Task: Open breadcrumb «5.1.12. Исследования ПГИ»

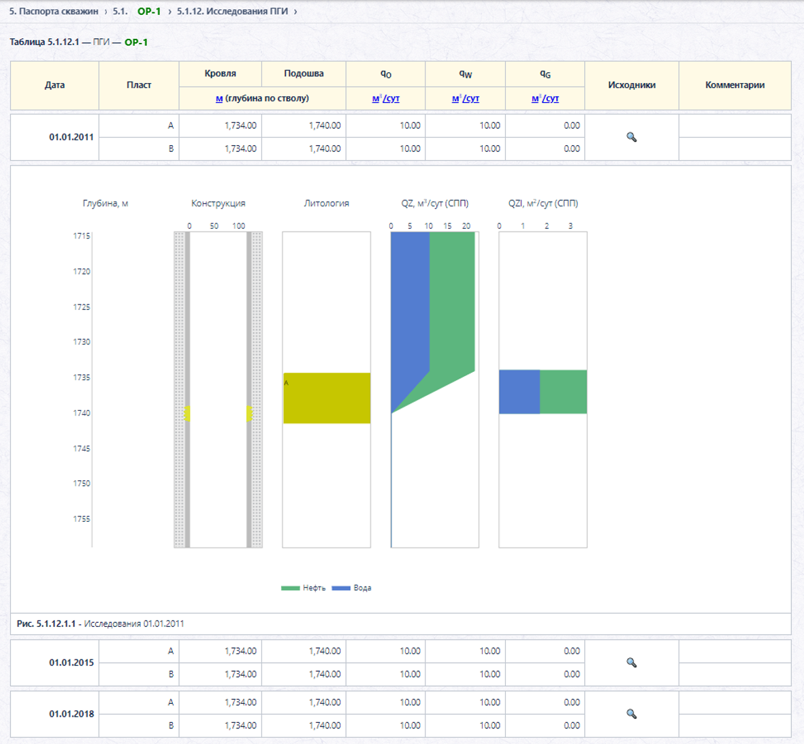Action: [232, 12]
